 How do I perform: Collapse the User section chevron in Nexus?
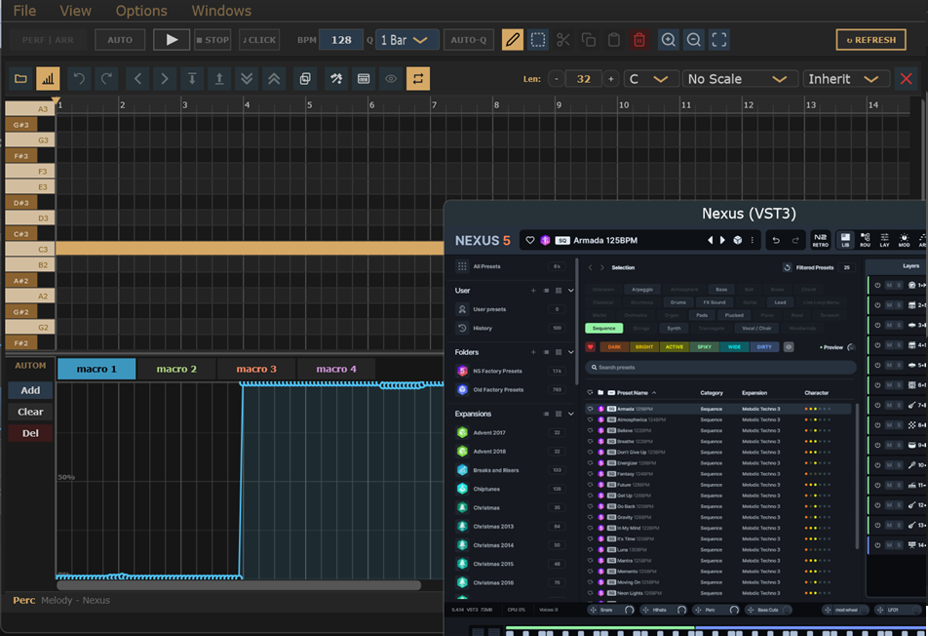[570, 291]
